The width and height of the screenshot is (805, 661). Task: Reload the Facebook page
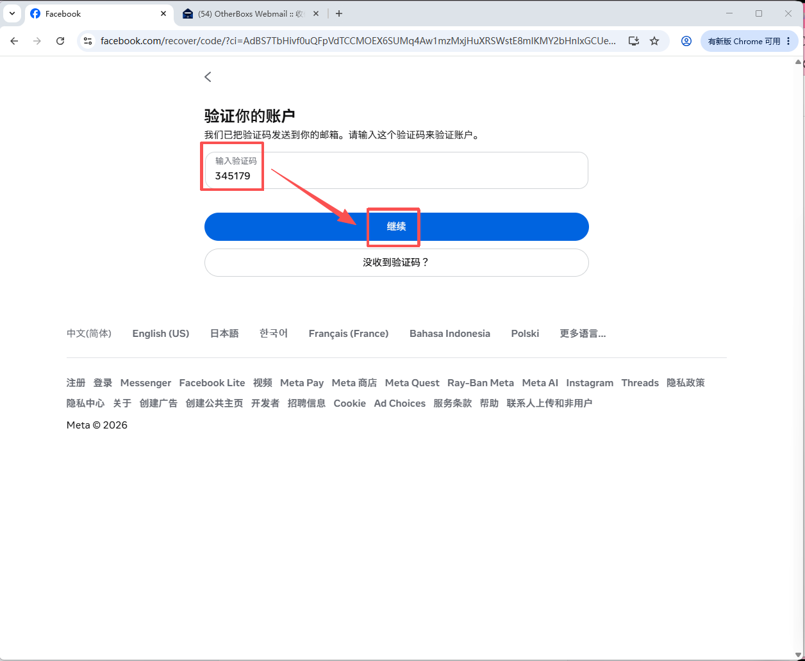(x=60, y=41)
